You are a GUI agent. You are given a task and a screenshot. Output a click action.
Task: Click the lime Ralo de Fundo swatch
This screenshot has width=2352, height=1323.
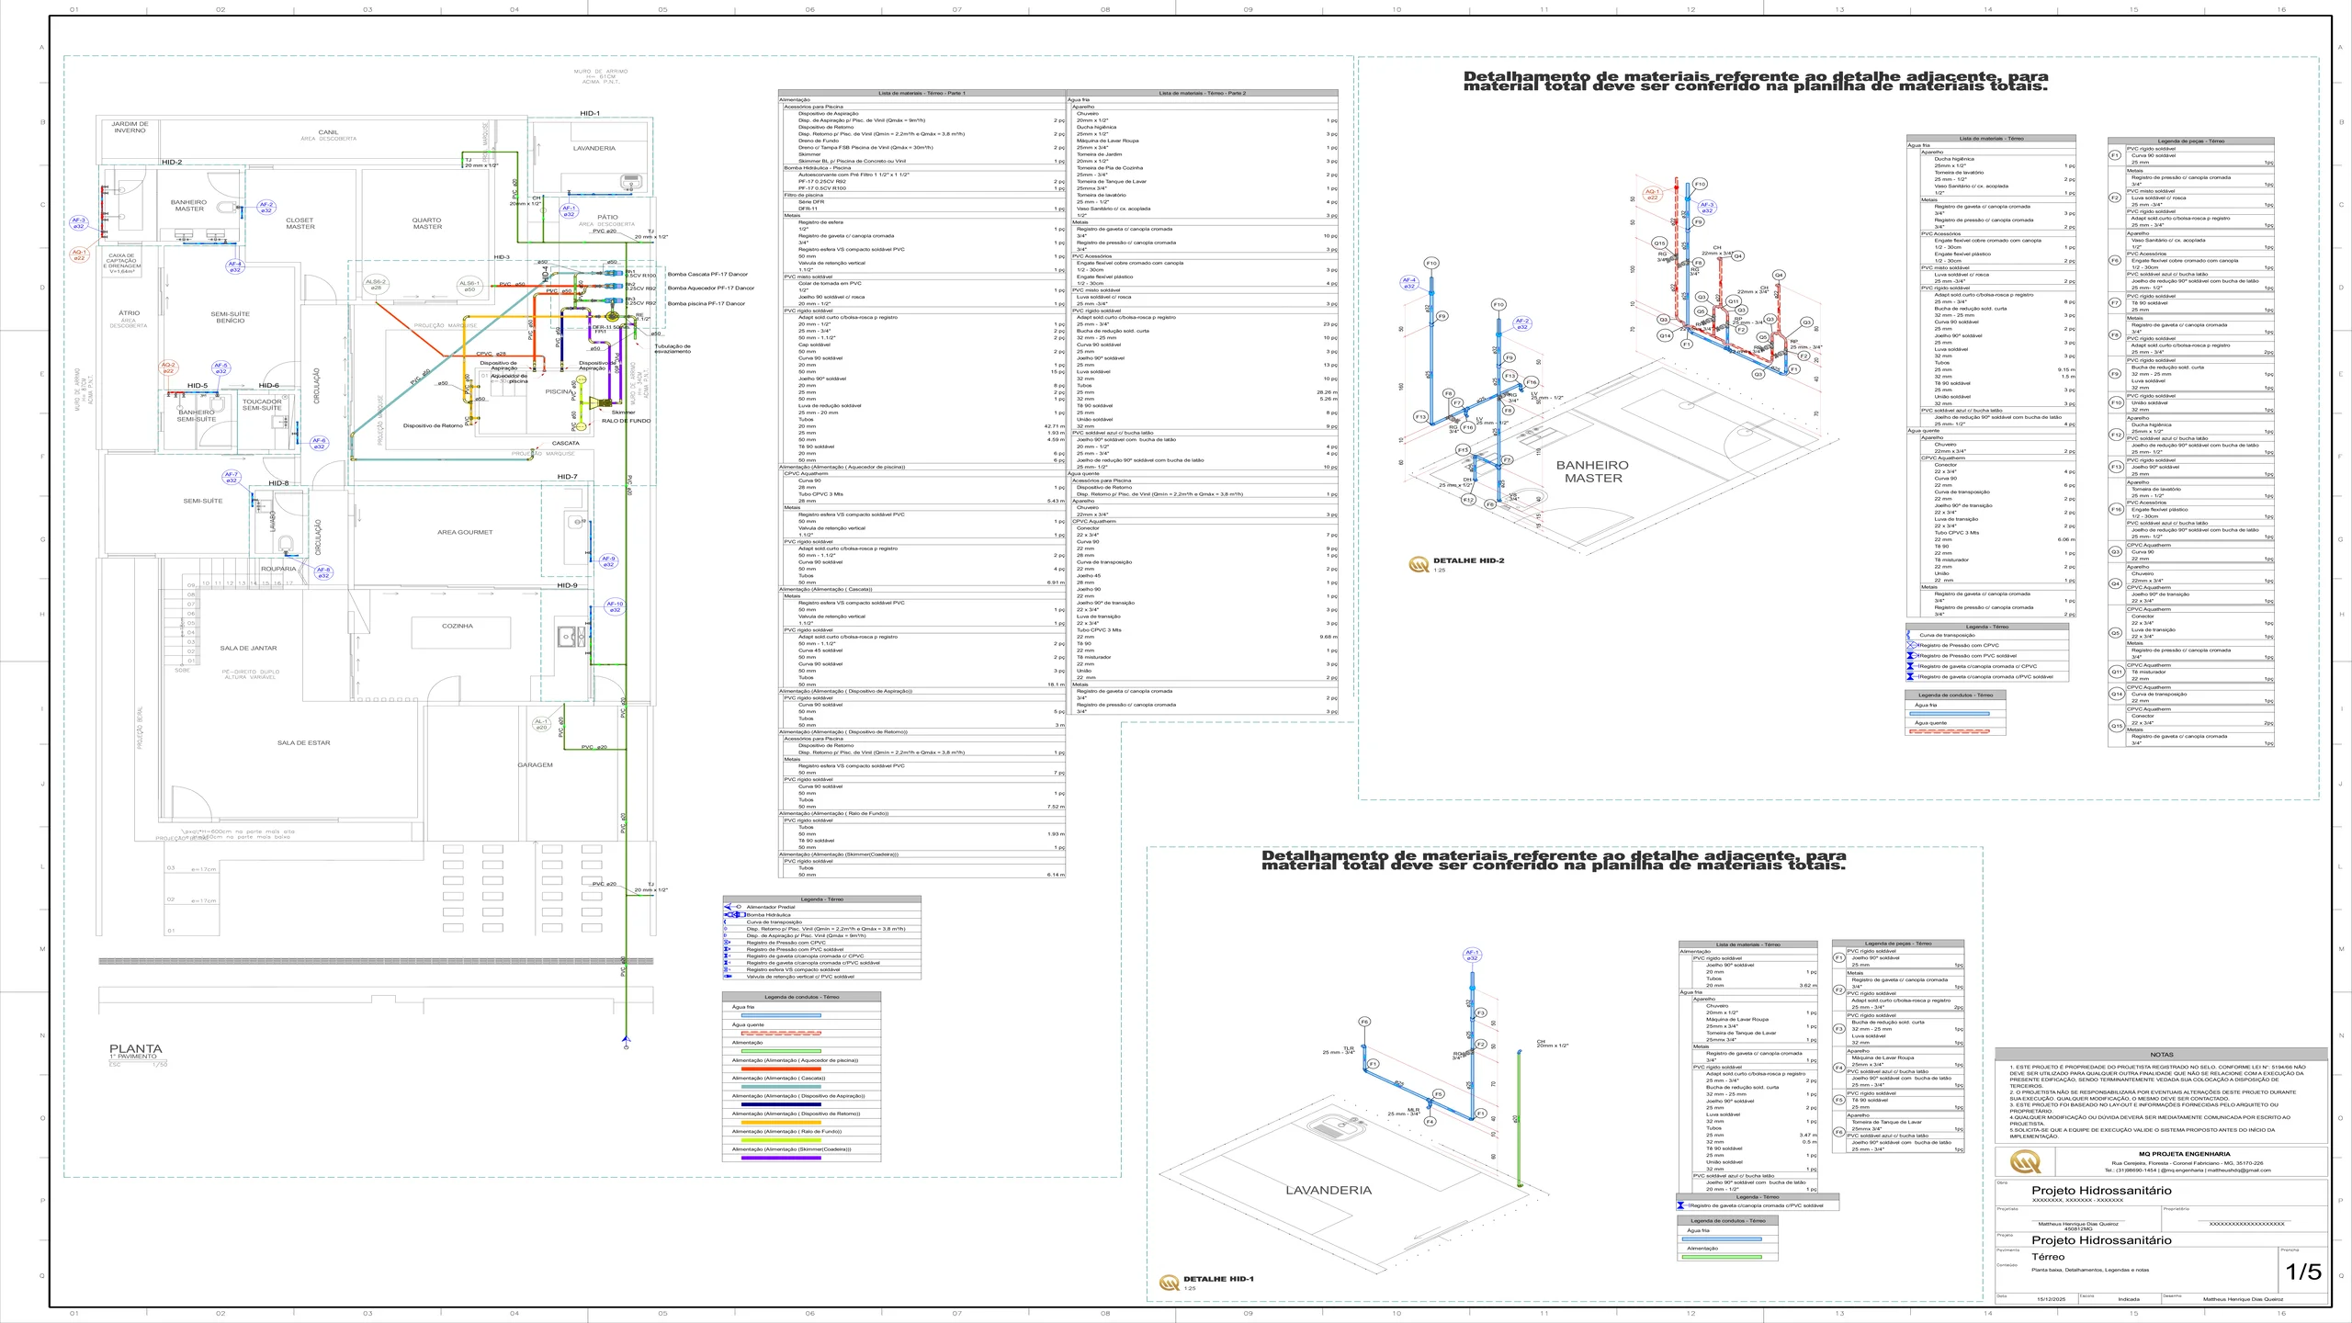[x=780, y=1140]
